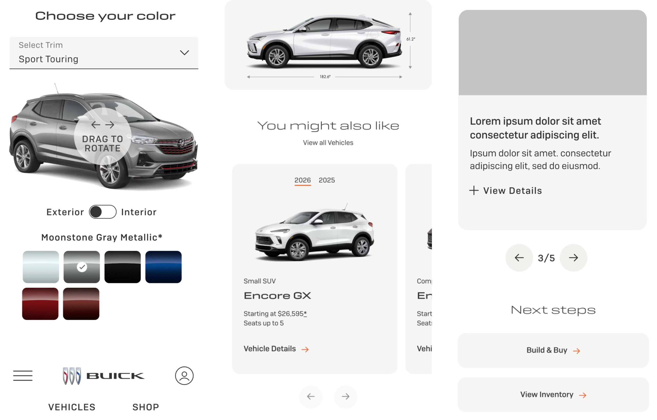Go to previous slide in 3/5 pager
The height and width of the screenshot is (420, 657).
519,258
